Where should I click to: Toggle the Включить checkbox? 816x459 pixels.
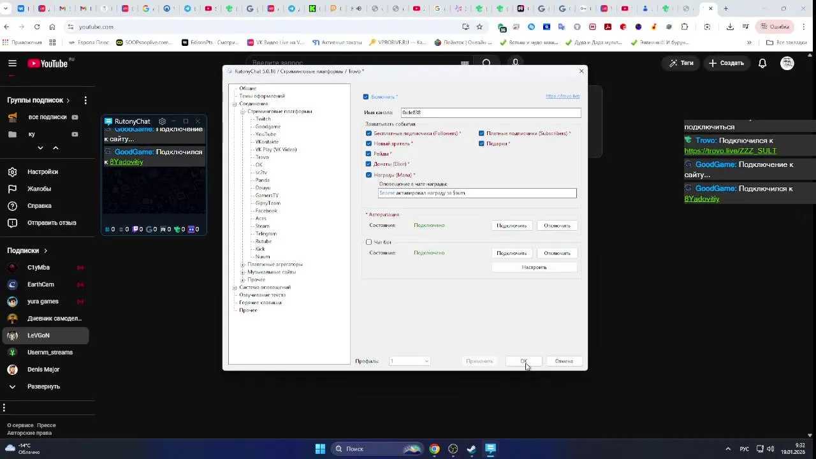(366, 97)
